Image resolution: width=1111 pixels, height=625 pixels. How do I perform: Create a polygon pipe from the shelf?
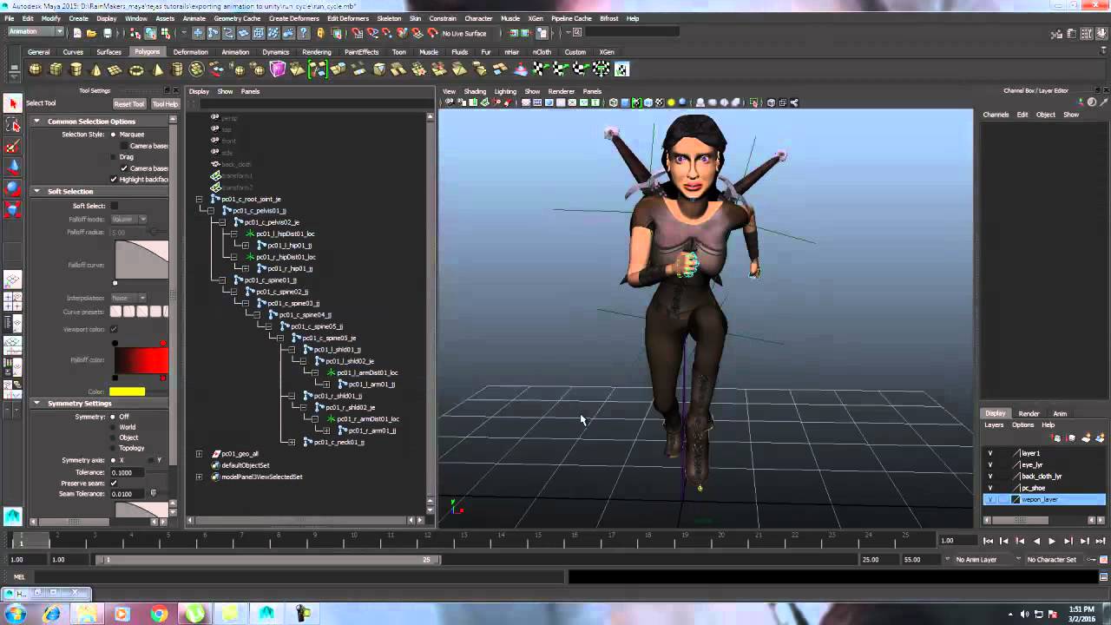click(x=177, y=69)
